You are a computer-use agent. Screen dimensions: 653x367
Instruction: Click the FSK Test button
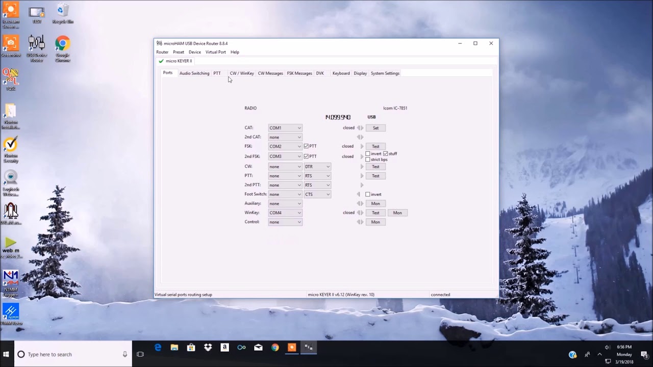coord(375,146)
